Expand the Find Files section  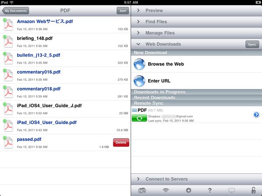point(196,22)
